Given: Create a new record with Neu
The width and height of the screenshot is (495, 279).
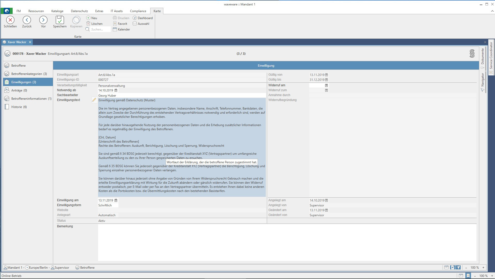Looking at the screenshot, I should coord(92,18).
